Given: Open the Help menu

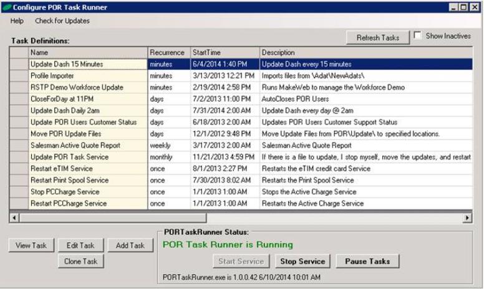Looking at the screenshot, I should 17,21.
